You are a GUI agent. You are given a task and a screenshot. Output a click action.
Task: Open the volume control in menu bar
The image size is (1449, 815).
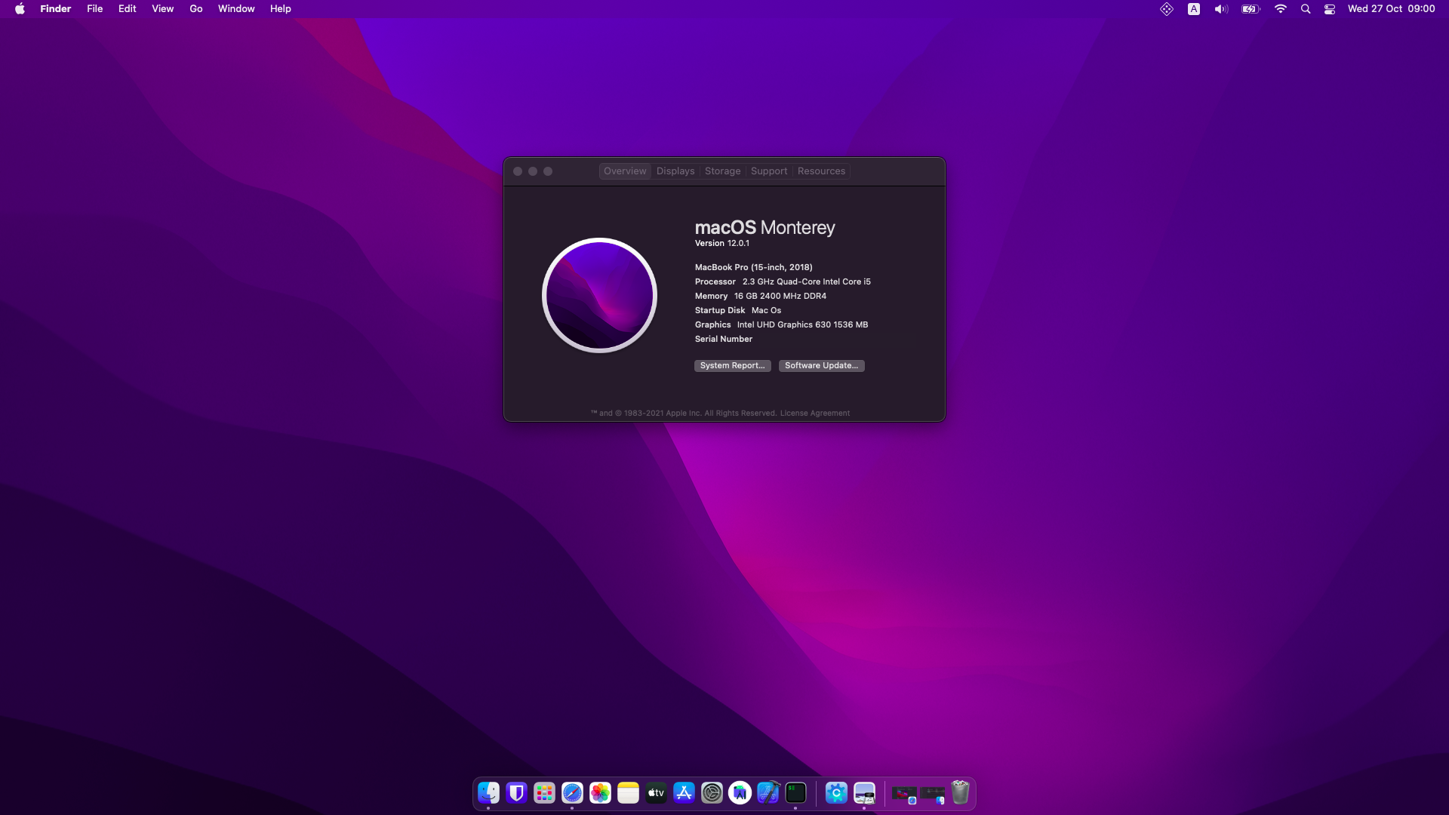[1221, 9]
